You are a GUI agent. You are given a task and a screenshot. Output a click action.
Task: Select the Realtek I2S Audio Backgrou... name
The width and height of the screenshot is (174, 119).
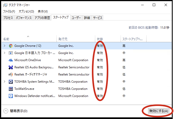point(34,67)
